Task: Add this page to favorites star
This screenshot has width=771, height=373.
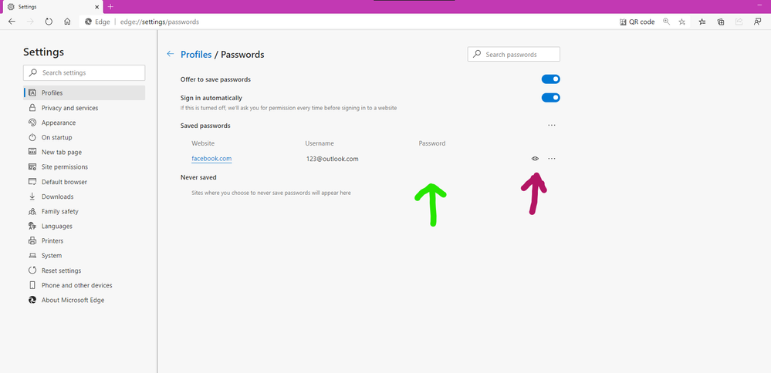Action: (682, 22)
